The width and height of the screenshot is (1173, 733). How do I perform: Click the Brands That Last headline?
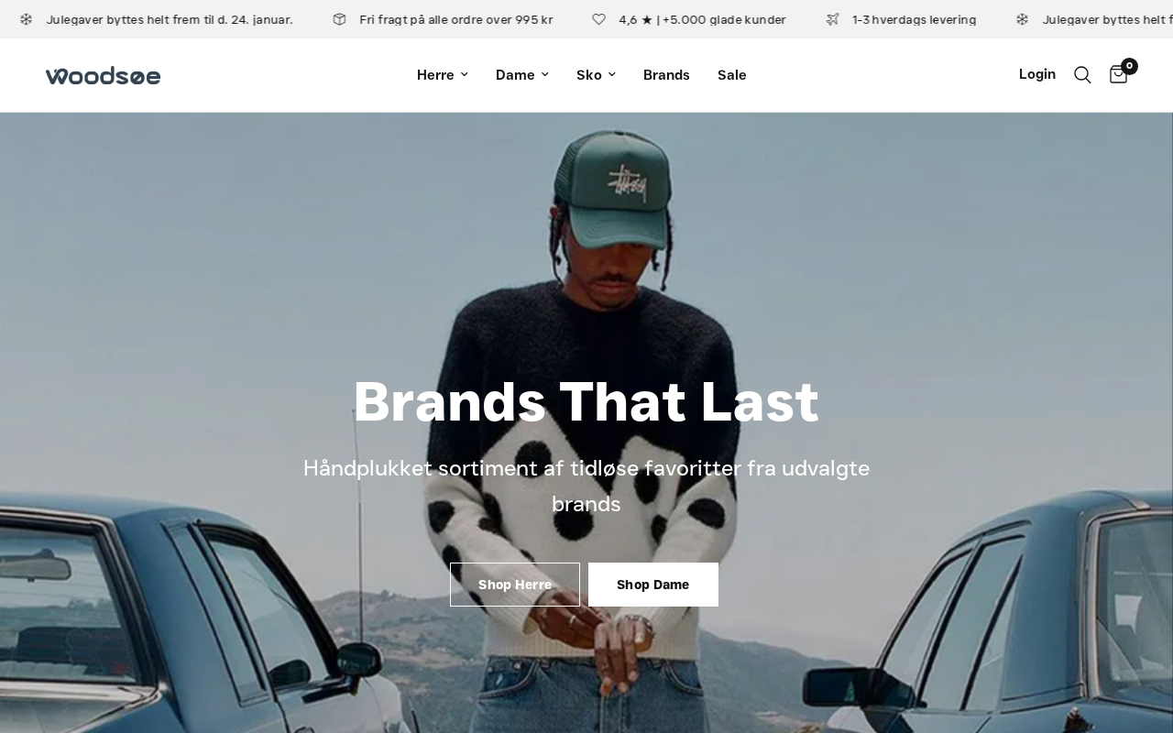pyautogui.click(x=586, y=401)
